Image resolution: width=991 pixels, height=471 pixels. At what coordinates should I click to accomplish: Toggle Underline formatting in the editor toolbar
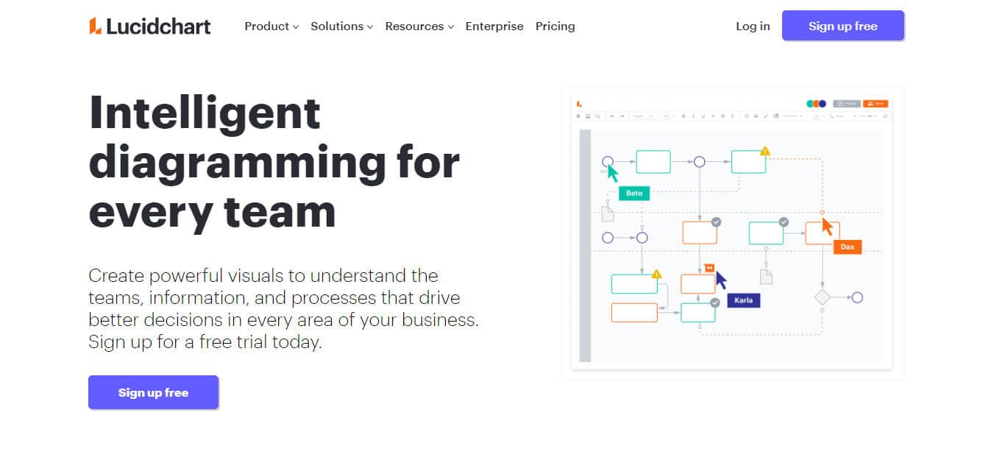click(702, 115)
